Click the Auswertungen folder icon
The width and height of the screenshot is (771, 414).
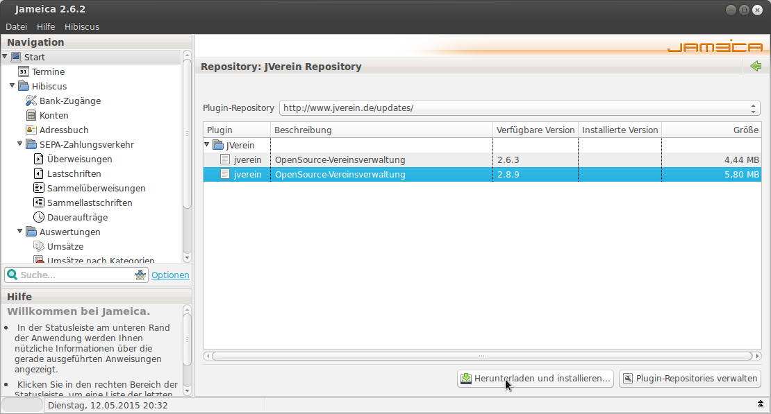pyautogui.click(x=31, y=232)
